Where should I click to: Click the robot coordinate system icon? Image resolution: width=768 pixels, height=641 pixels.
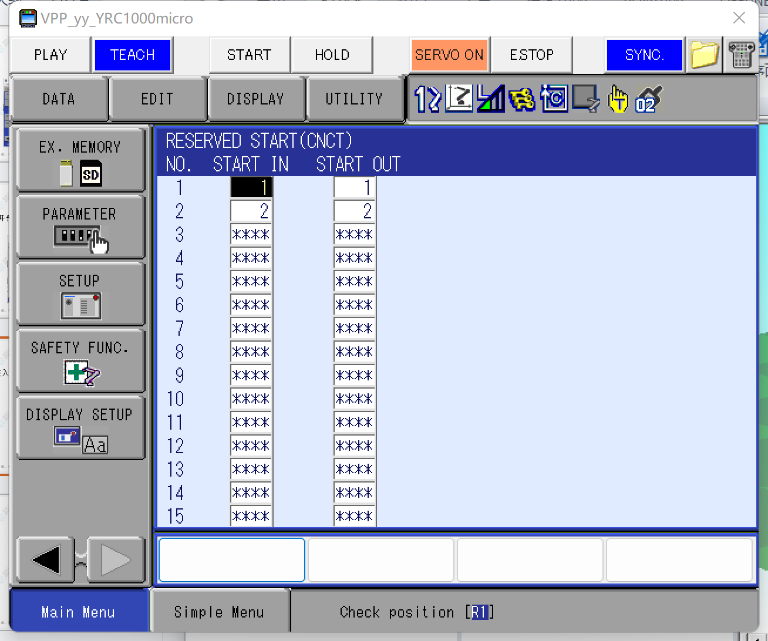pyautogui.click(x=459, y=98)
